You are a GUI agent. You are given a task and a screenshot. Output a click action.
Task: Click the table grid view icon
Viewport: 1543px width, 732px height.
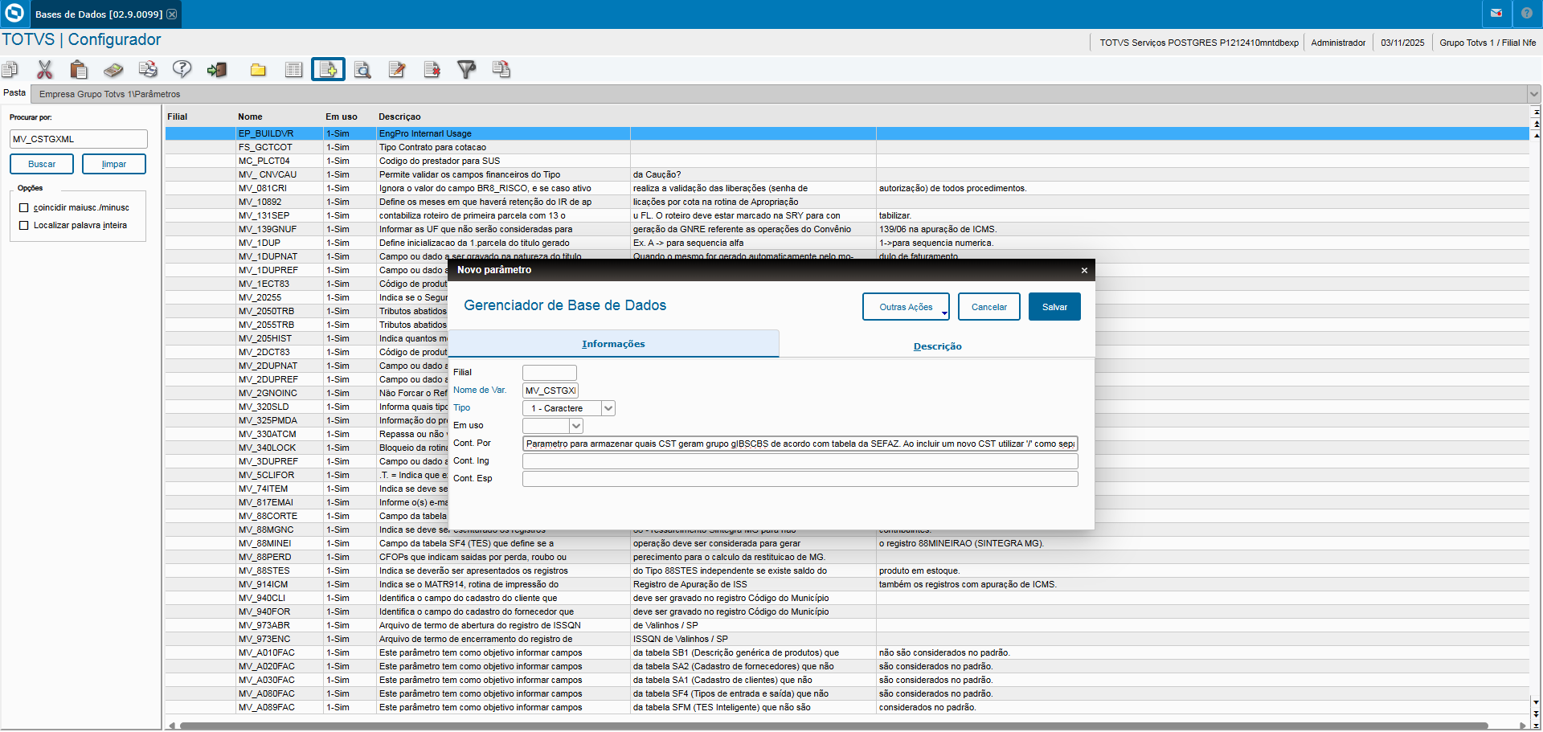click(294, 70)
